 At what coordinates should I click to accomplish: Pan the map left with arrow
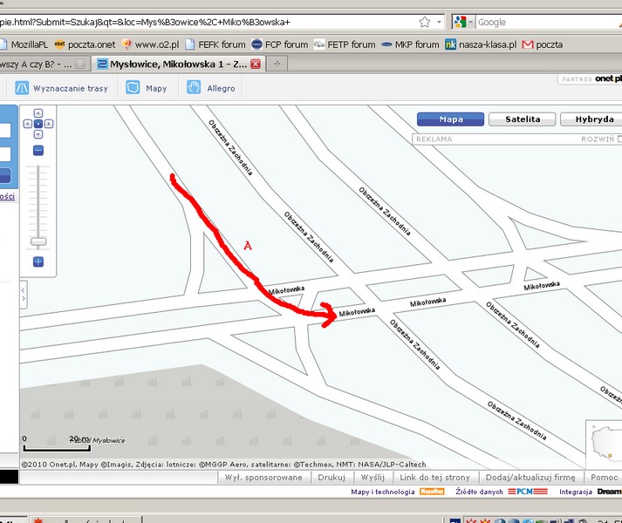click(x=27, y=124)
